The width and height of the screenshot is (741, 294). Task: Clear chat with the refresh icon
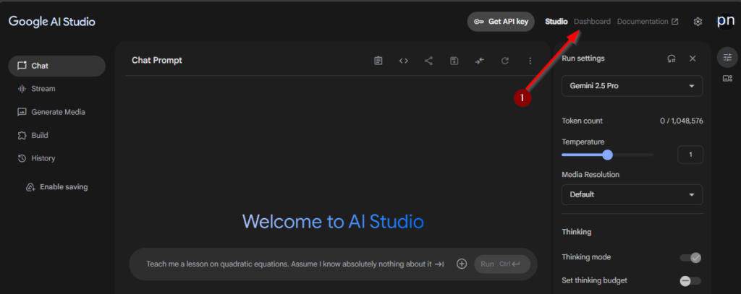tap(504, 61)
